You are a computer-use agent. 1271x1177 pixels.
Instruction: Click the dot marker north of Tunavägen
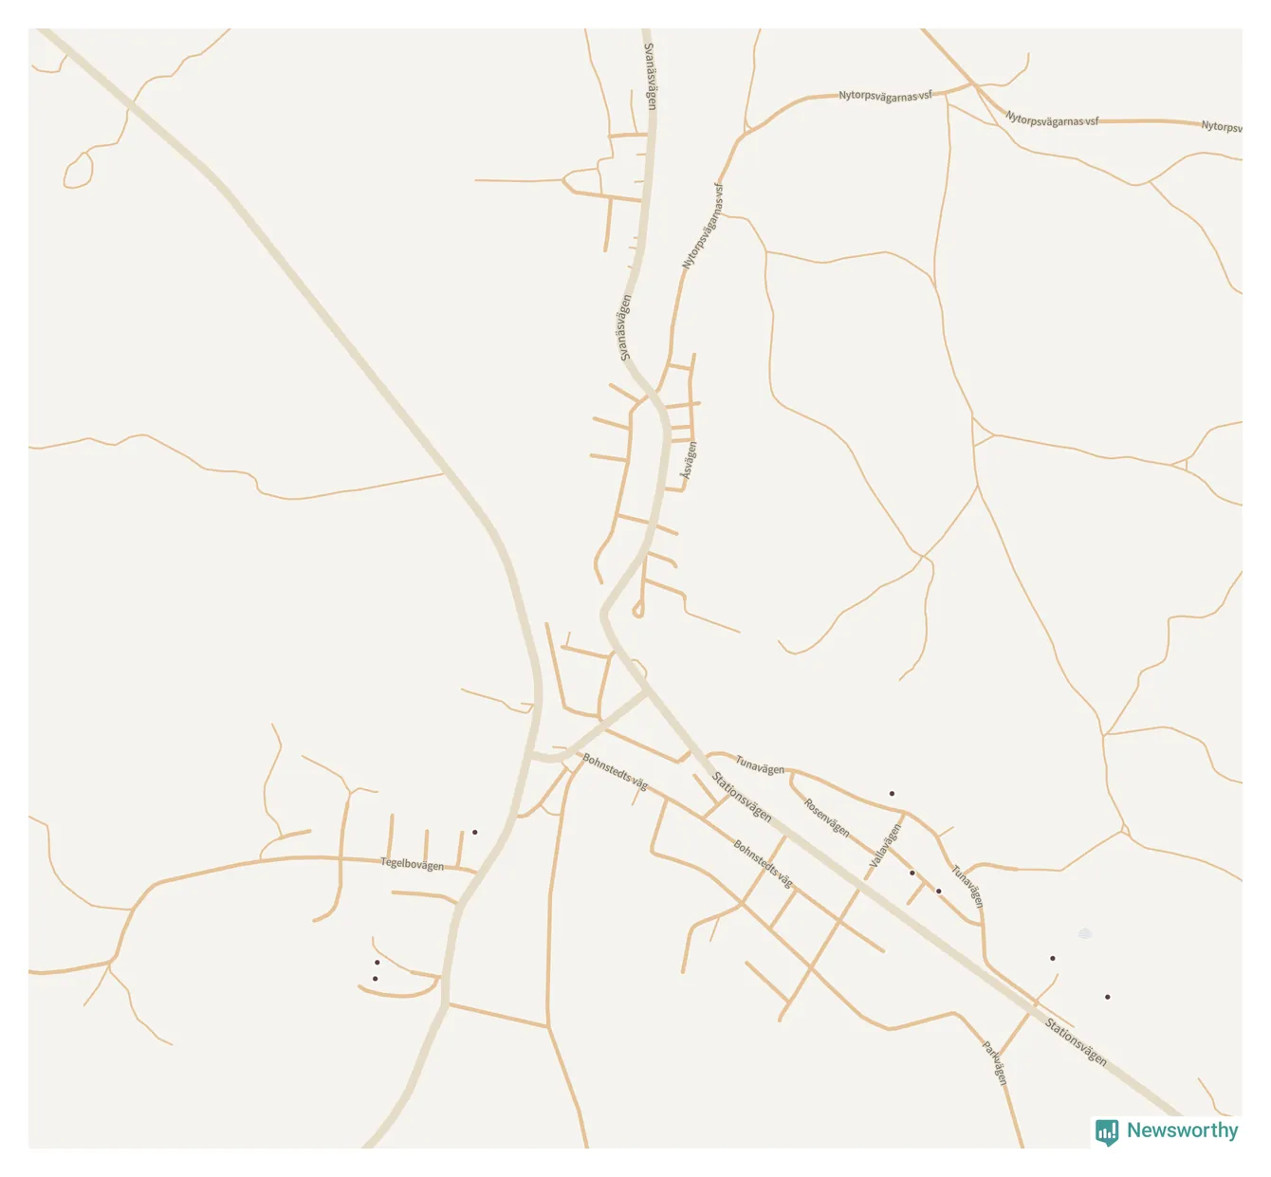pos(892,793)
